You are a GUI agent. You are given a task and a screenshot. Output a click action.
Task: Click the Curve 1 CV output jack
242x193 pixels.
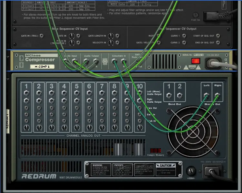tap(184, 36)
